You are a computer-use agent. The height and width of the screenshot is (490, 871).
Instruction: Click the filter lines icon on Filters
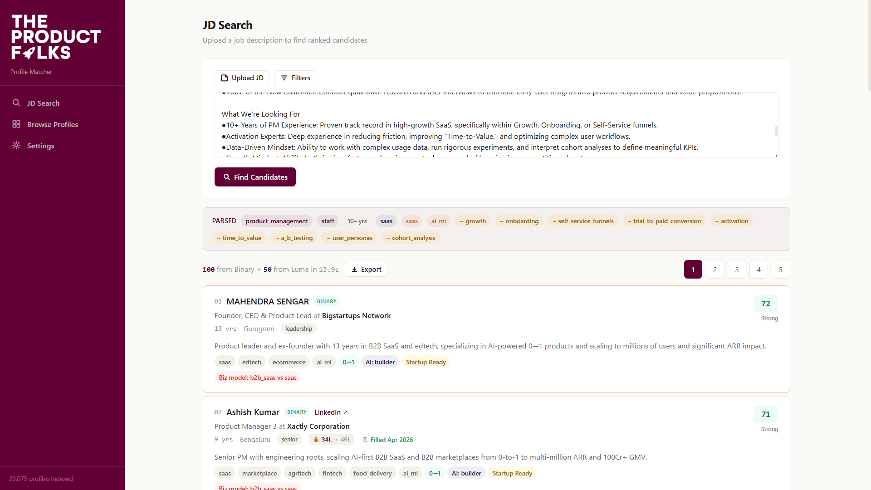(x=284, y=78)
